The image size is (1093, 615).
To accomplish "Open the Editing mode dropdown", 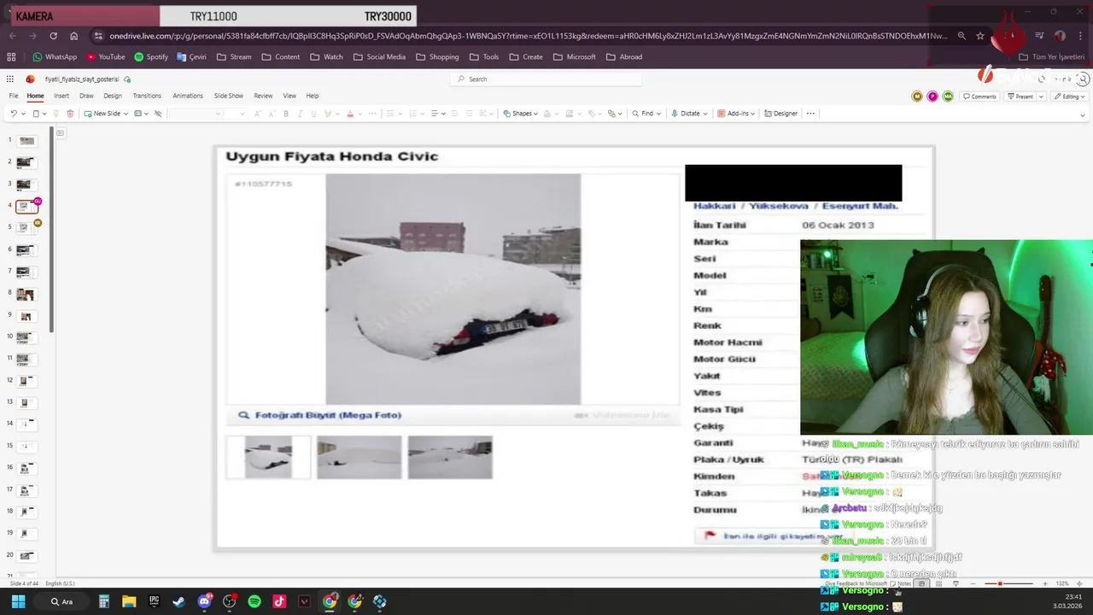I will (x=1069, y=97).
